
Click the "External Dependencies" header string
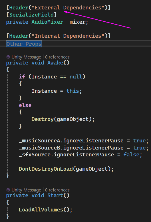click(x=68, y=8)
